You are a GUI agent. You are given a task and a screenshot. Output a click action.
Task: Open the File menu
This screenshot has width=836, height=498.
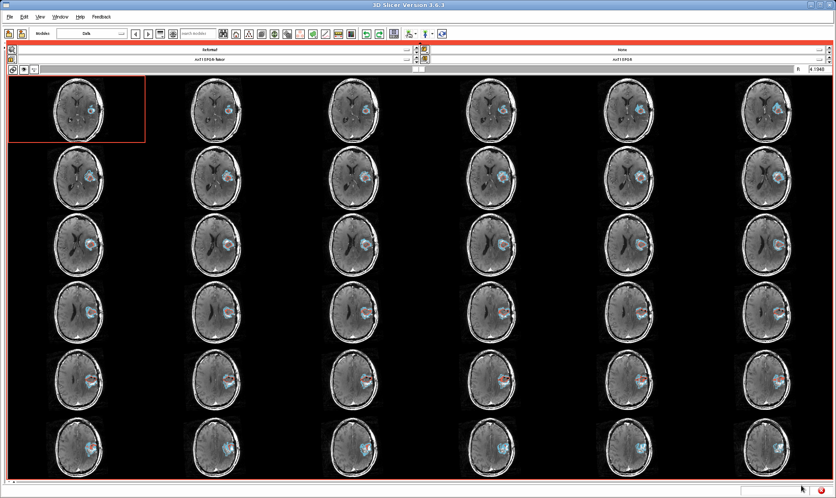tap(10, 17)
